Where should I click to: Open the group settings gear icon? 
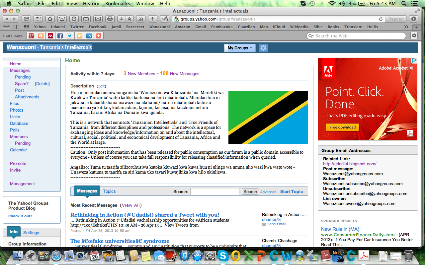click(263, 48)
